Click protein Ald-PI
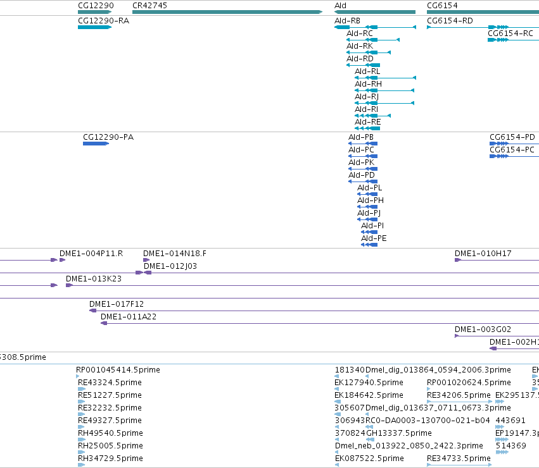The width and height of the screenshot is (539, 468). pos(372,226)
